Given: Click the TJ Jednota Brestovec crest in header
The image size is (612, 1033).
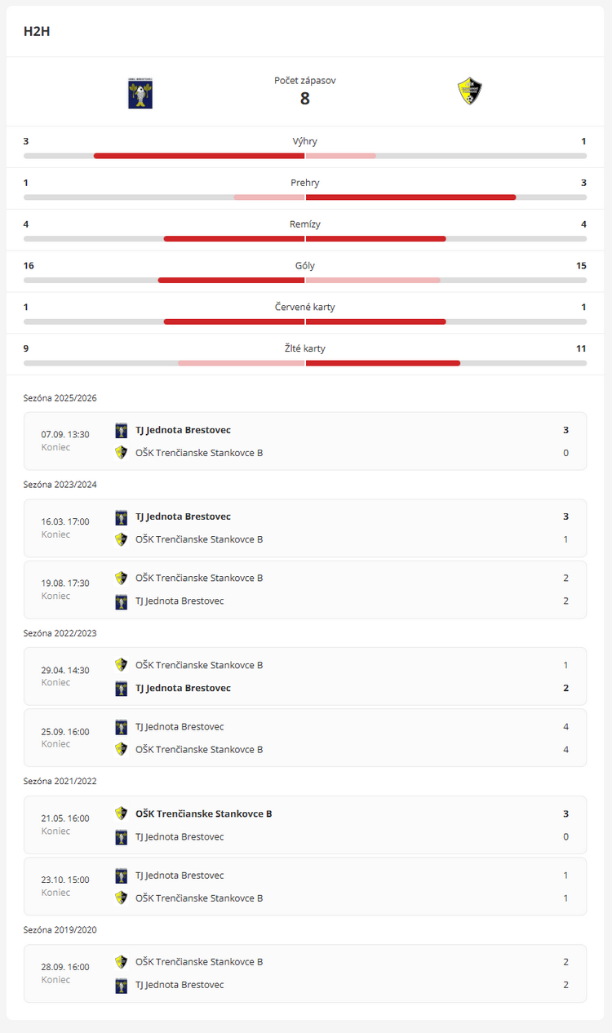Looking at the screenshot, I should pos(140,93).
